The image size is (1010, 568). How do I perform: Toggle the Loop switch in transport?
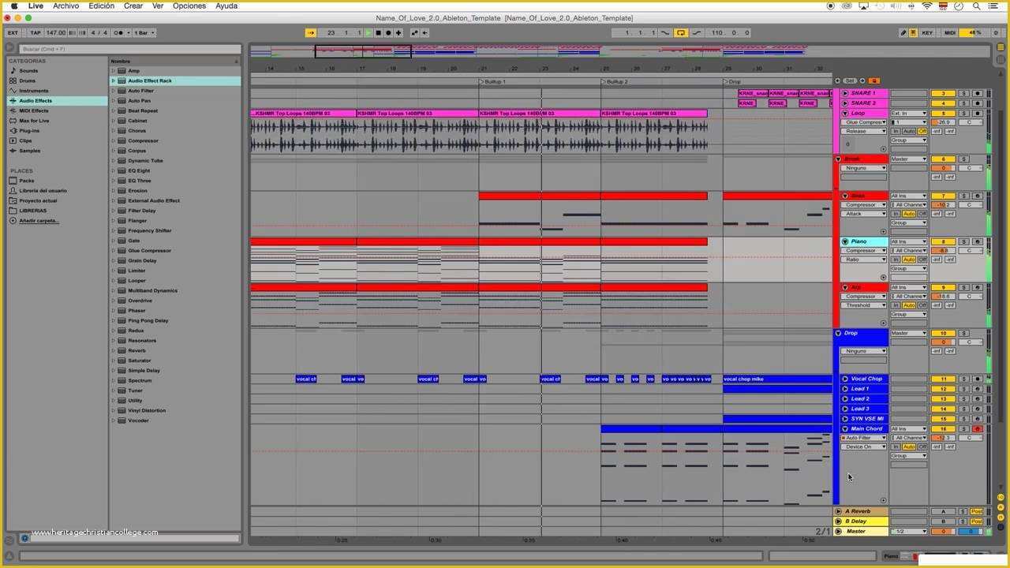coord(680,33)
